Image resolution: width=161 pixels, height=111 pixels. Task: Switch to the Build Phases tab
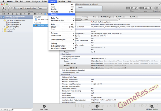pyautogui.click(x=120, y=17)
